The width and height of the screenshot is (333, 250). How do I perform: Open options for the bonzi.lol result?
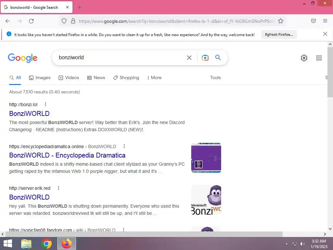coord(46,104)
